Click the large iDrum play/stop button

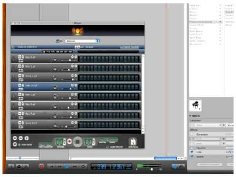pos(78,142)
